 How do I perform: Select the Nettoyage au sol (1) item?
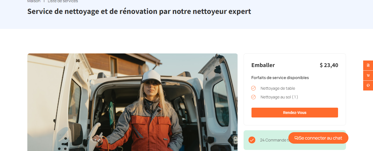(x=279, y=97)
